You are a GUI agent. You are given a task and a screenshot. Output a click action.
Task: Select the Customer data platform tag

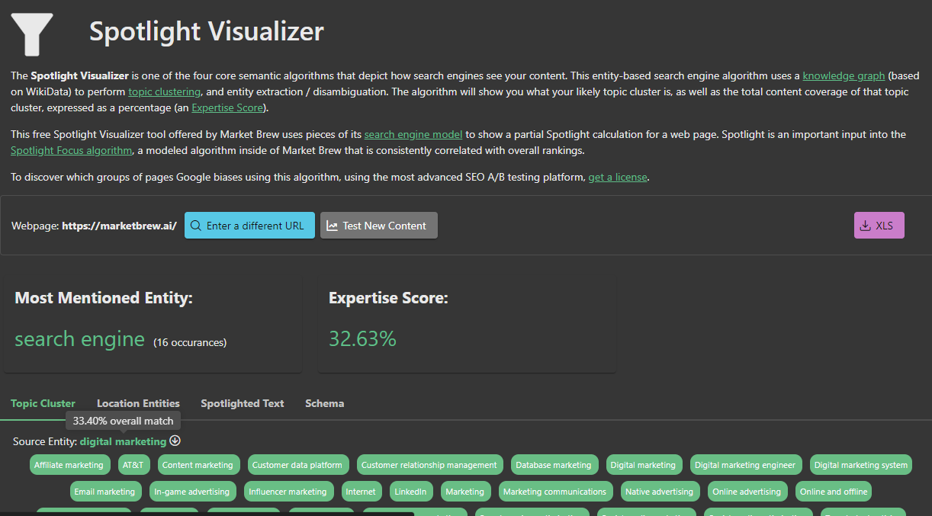point(297,465)
